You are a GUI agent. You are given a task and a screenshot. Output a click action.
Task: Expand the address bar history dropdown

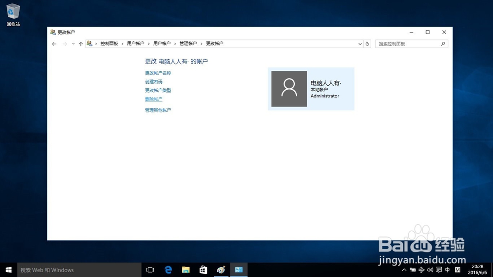(360, 44)
